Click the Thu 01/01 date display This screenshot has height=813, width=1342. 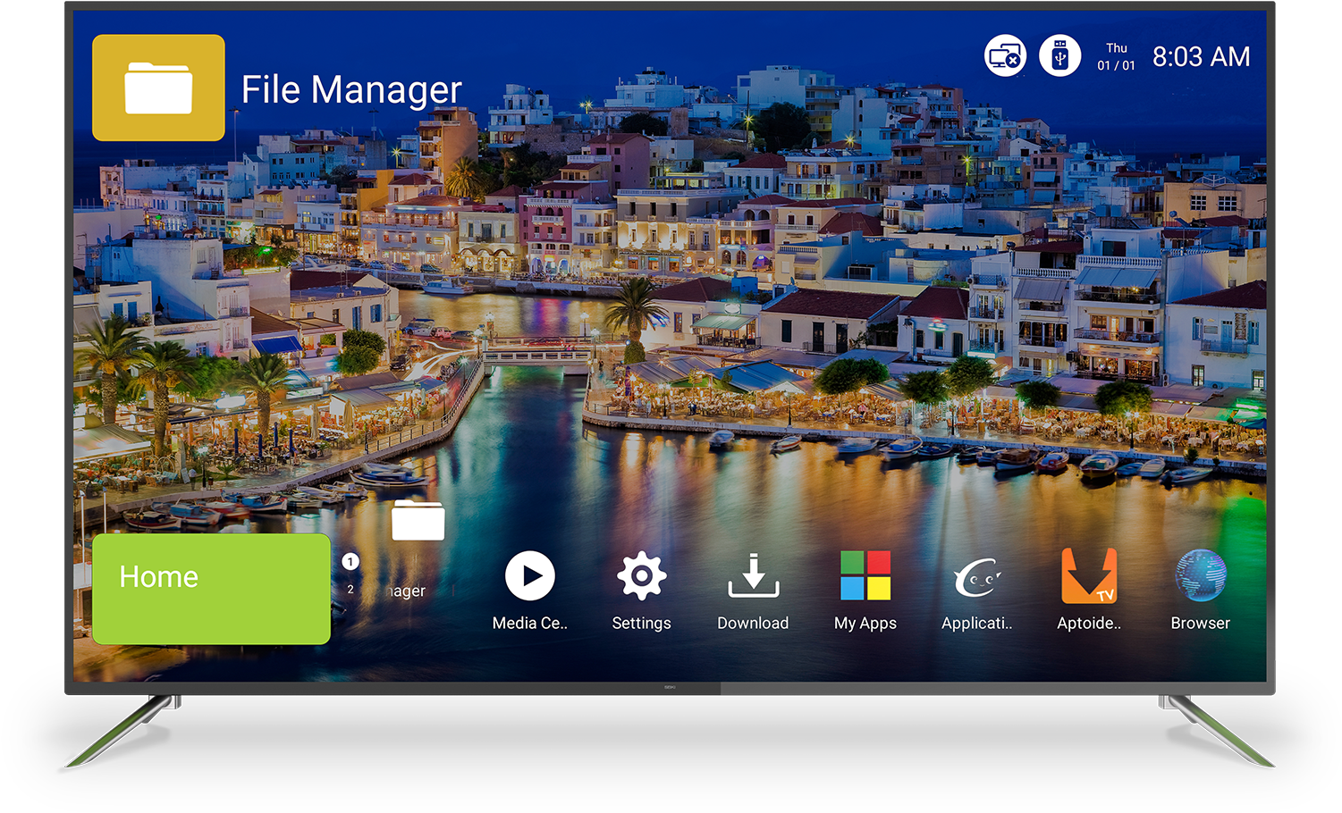point(1116,57)
